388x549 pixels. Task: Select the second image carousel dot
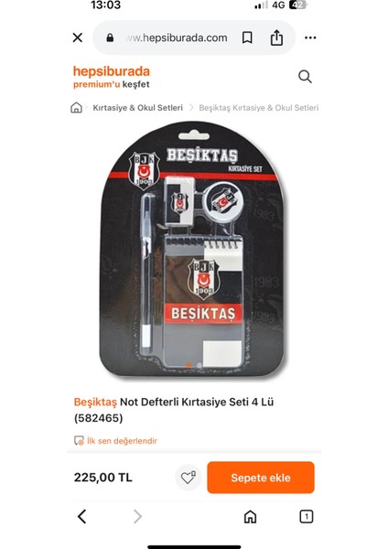point(199,365)
